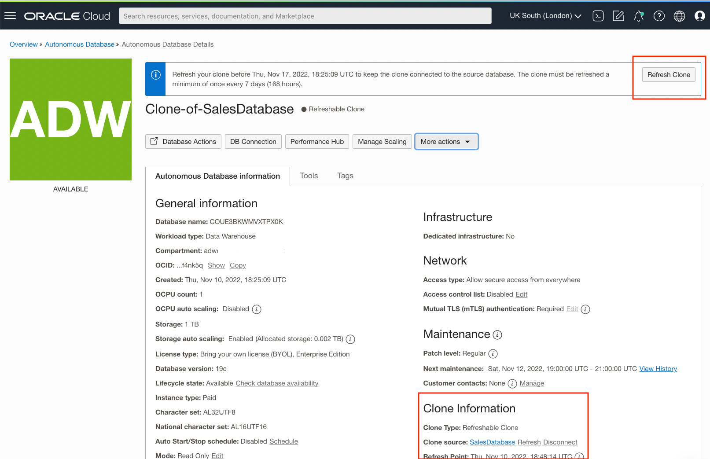Open the hamburger navigation menu

coord(10,16)
